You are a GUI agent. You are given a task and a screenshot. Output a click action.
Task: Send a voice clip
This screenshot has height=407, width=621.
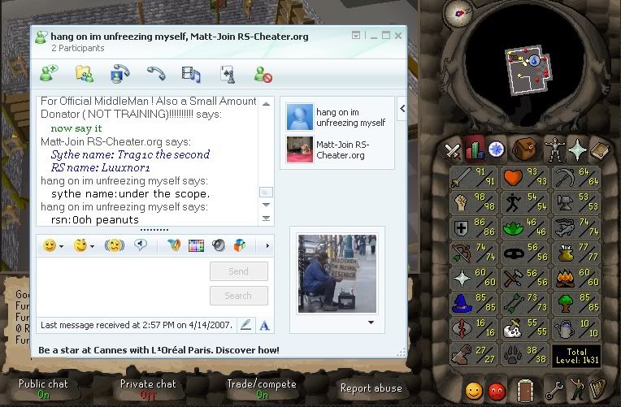pyautogui.click(x=140, y=245)
